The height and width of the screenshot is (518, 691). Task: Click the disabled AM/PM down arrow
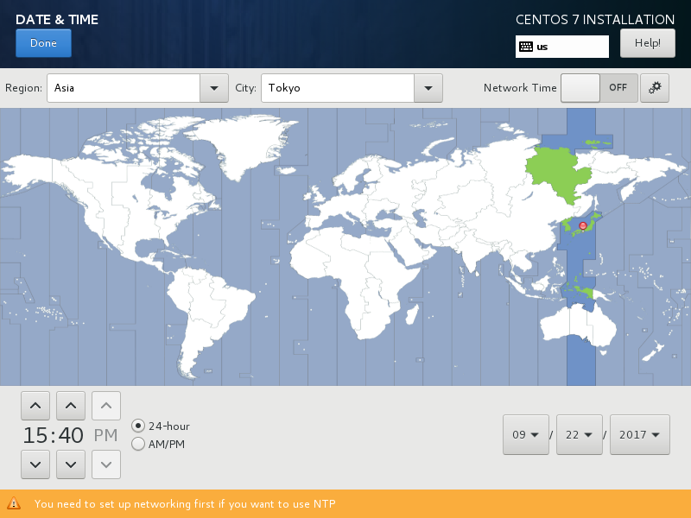coord(106,464)
